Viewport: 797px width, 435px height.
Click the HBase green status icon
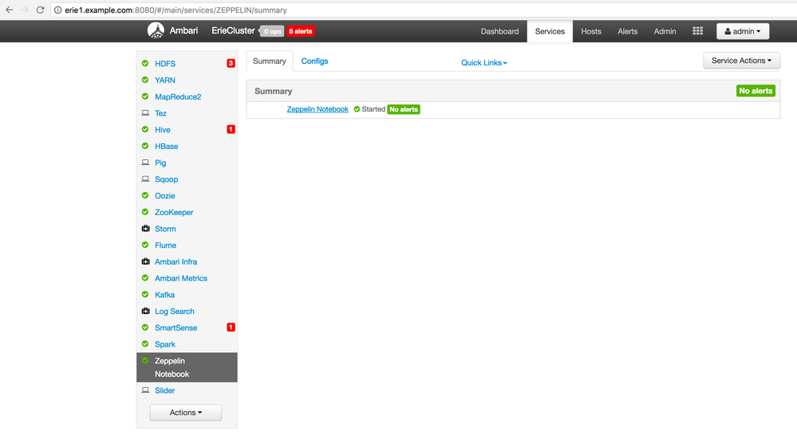145,146
